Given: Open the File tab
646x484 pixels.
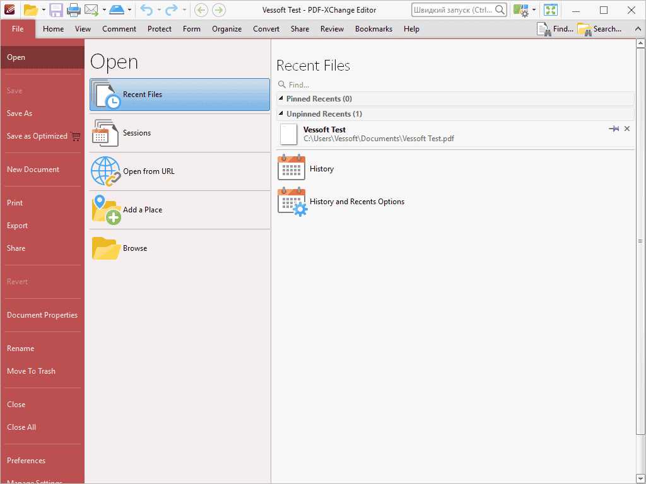Looking at the screenshot, I should pyautogui.click(x=18, y=29).
